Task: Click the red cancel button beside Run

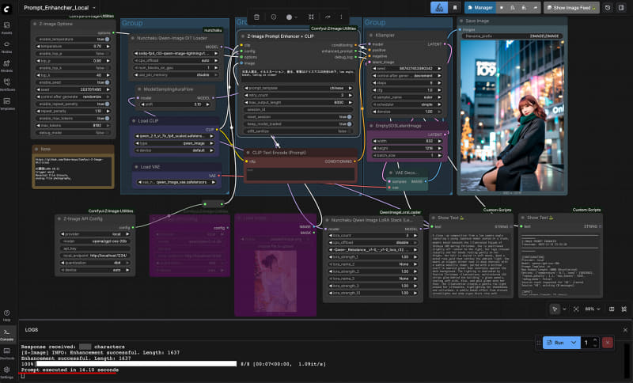Action: [608, 343]
